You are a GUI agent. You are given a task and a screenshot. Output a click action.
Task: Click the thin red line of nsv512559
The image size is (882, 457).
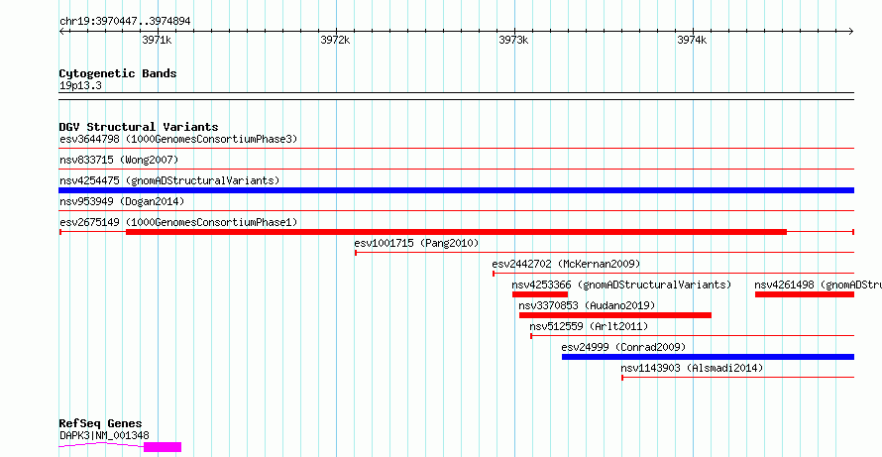[693, 336]
